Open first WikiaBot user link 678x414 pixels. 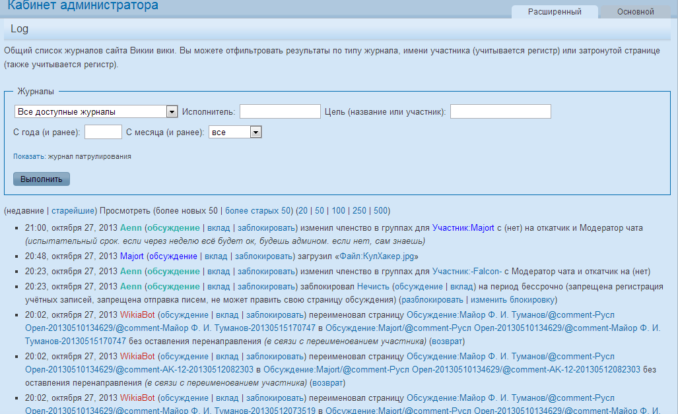click(x=137, y=315)
